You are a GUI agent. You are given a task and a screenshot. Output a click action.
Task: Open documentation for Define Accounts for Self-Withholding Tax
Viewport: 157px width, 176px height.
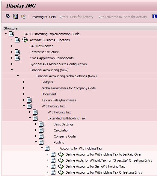[54, 166]
